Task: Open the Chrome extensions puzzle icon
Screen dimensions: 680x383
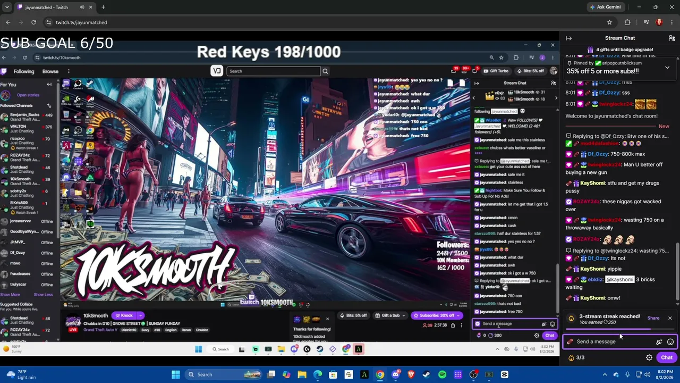Action: tap(627, 22)
